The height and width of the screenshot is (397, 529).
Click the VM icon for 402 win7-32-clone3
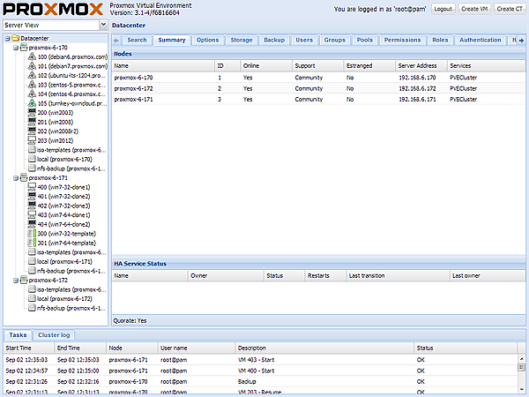[x=32, y=206]
